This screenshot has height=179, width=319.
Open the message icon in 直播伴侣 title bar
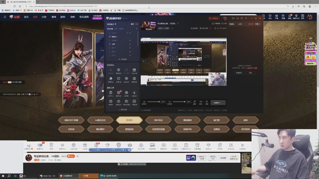233,18
